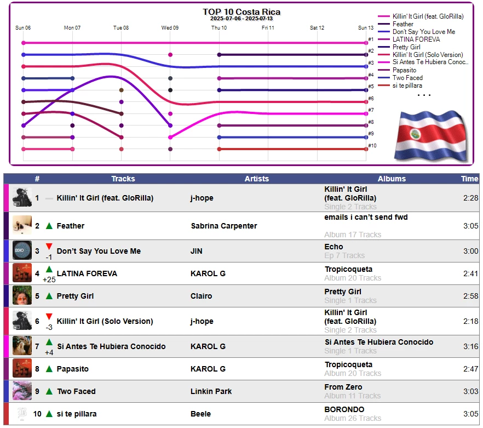Open artist Clairo

(201, 296)
